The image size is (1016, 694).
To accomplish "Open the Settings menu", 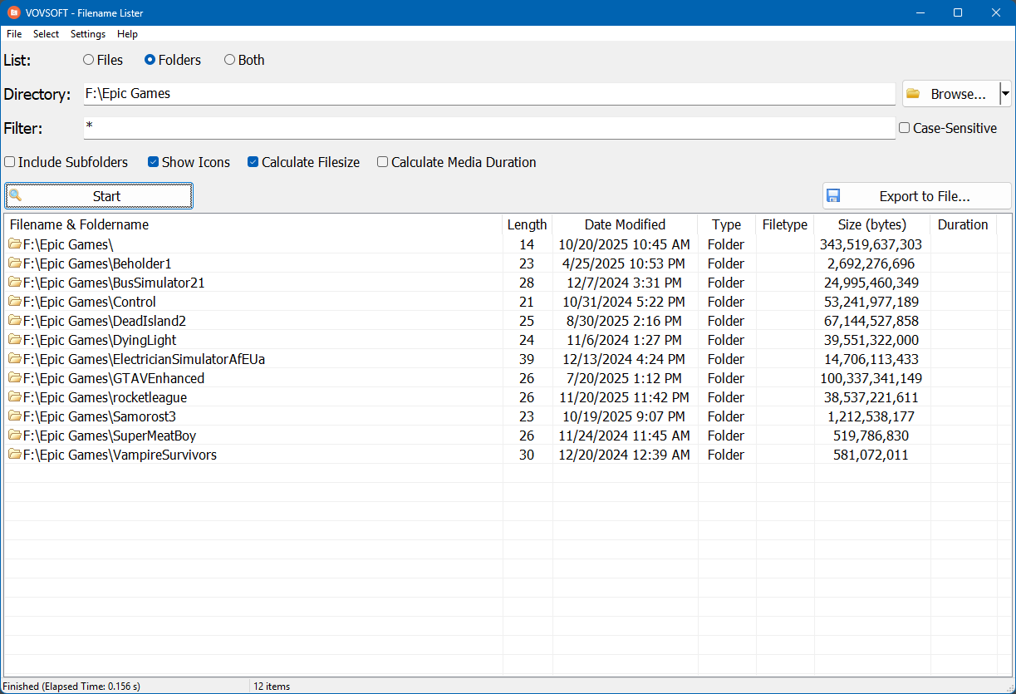I will (87, 34).
